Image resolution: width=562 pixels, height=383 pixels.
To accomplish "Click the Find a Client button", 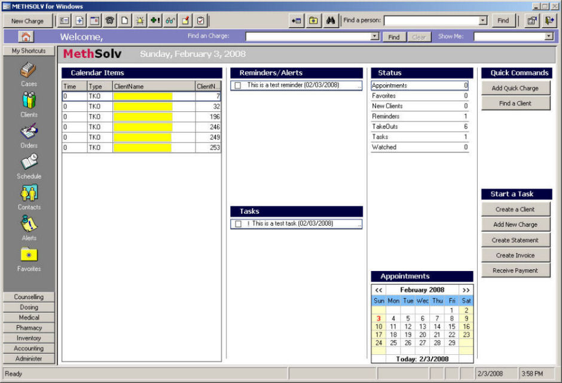I will point(515,104).
